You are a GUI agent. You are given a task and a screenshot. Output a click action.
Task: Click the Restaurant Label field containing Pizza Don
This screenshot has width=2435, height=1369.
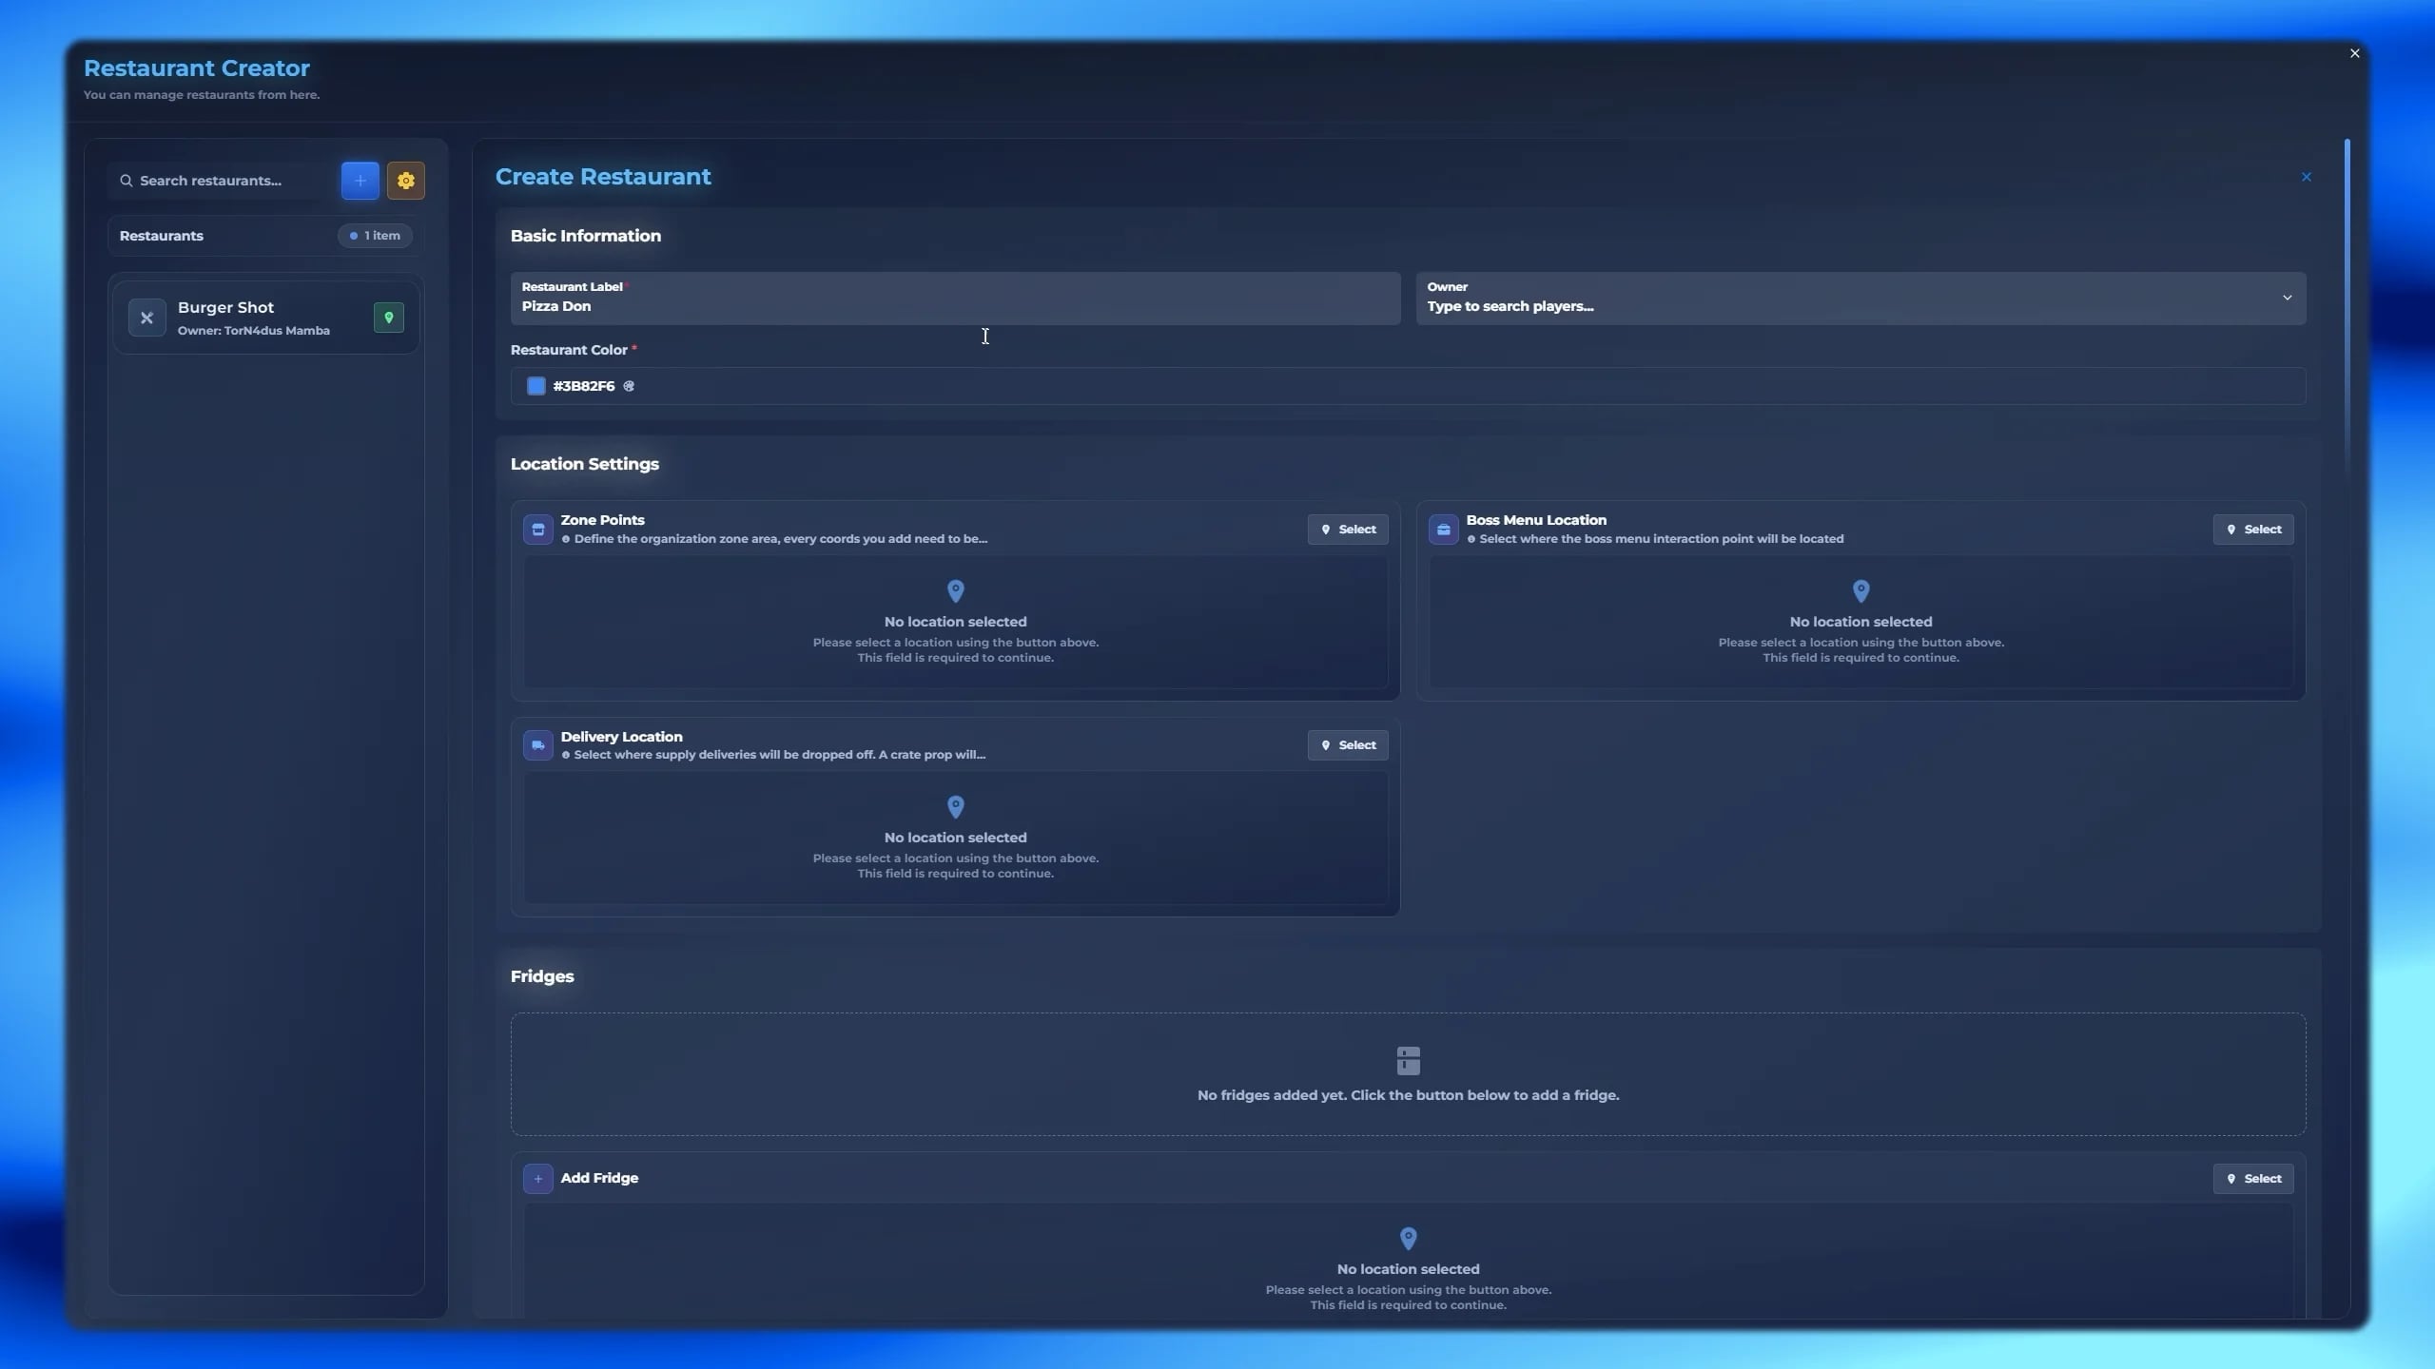(x=956, y=298)
